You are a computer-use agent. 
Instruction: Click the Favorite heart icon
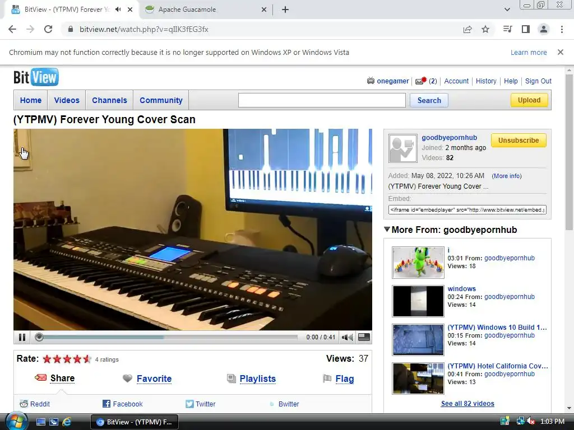pyautogui.click(x=127, y=378)
